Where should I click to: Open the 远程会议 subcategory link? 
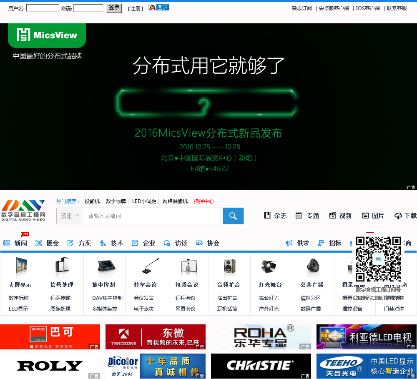(x=186, y=298)
